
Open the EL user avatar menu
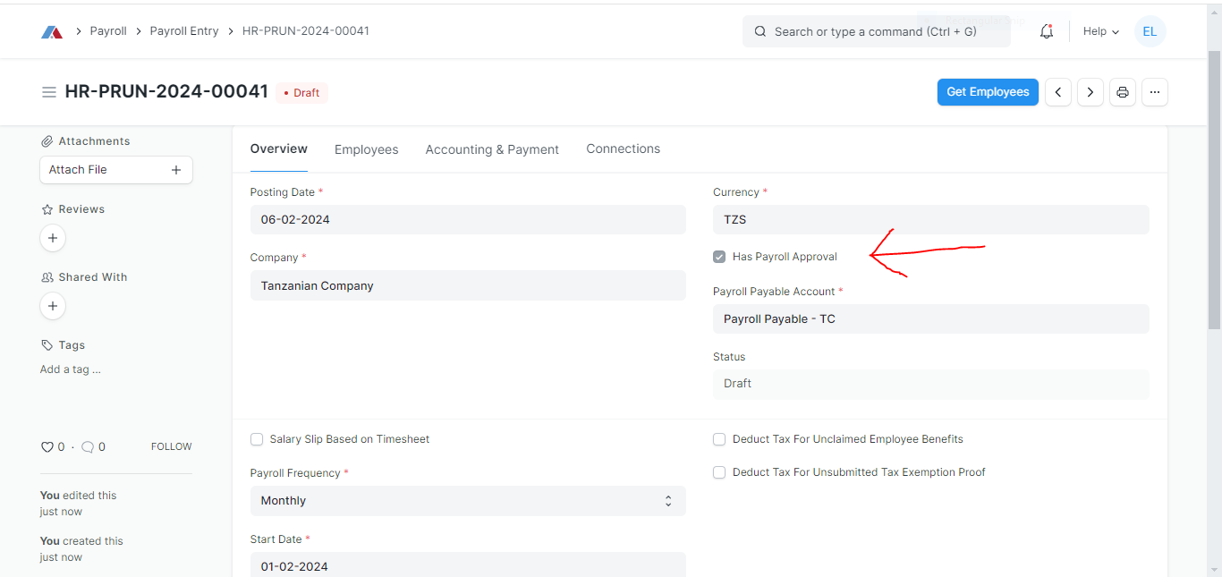click(1150, 30)
